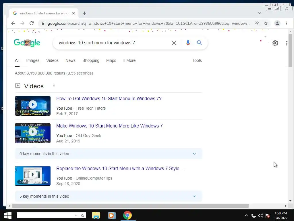Play the Old Guy Geek 4:13 thumbnail
This screenshot has width=294, height=221.
tap(33, 133)
